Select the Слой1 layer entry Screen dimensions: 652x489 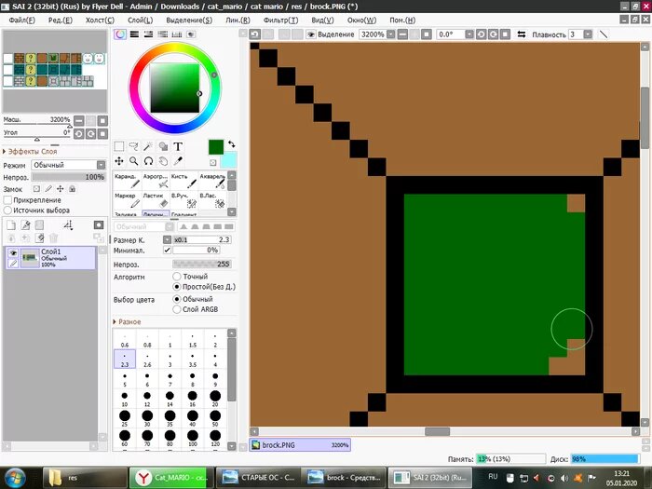click(x=50, y=257)
